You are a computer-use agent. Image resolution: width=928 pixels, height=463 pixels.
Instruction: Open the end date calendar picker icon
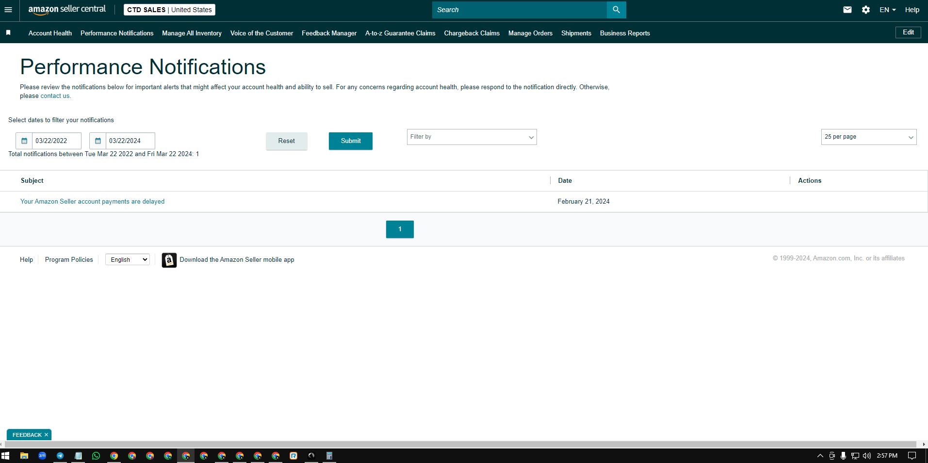pos(98,141)
